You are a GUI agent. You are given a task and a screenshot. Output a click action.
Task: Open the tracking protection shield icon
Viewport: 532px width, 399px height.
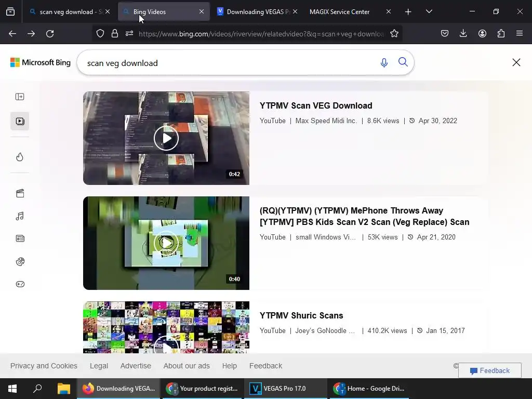point(100,34)
